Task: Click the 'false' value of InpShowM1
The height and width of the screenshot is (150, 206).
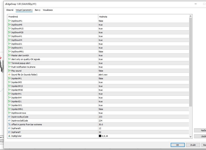Action: [x=101, y=21]
